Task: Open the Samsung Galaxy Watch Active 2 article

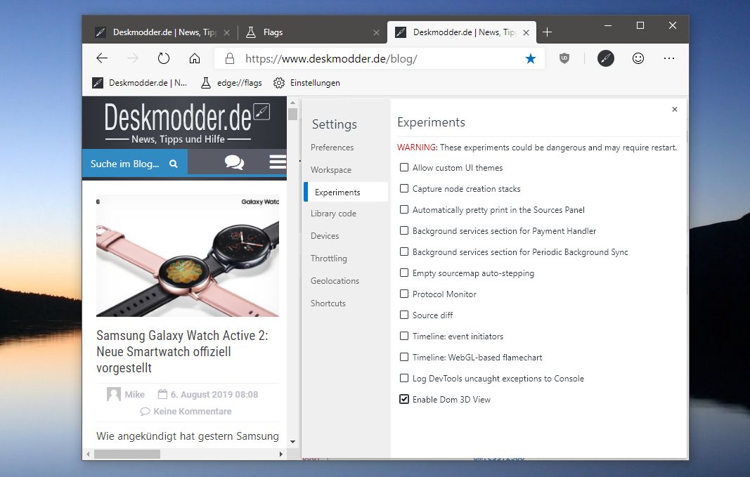Action: [x=182, y=351]
